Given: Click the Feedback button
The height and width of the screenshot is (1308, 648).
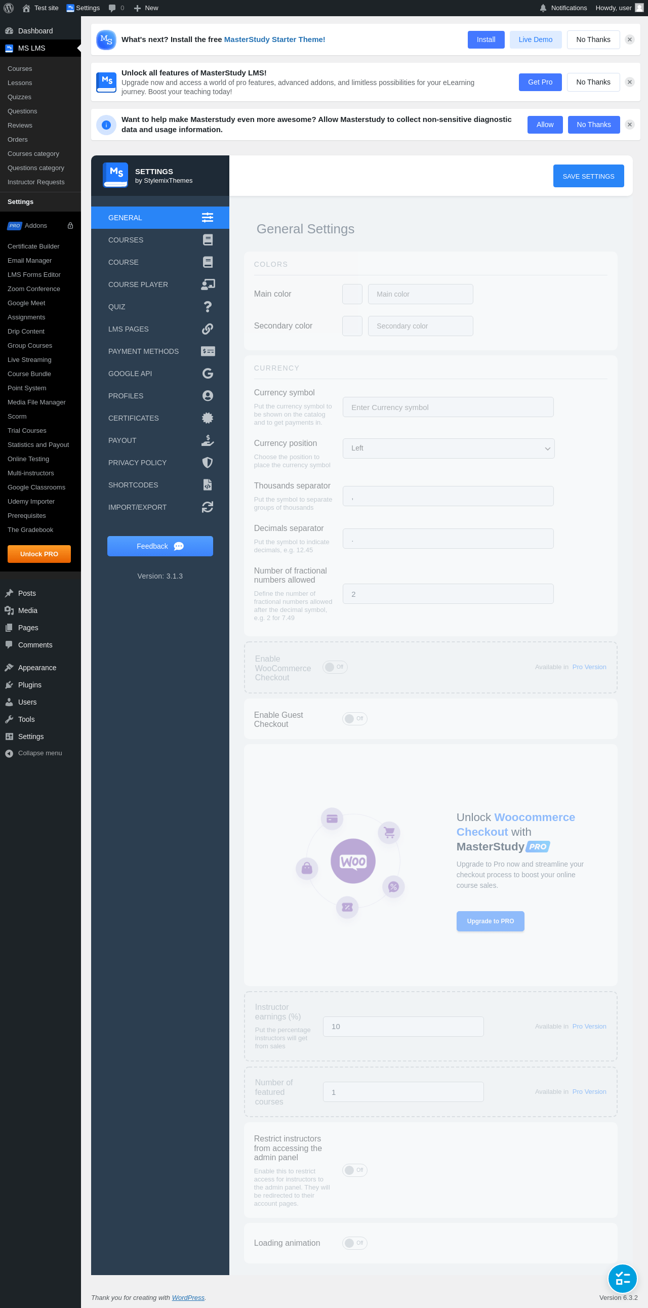Looking at the screenshot, I should (160, 547).
